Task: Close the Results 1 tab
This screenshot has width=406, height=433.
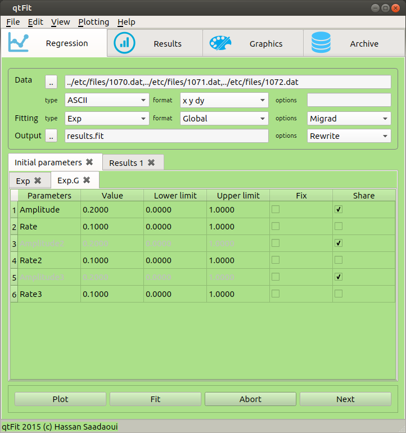Action: point(151,163)
